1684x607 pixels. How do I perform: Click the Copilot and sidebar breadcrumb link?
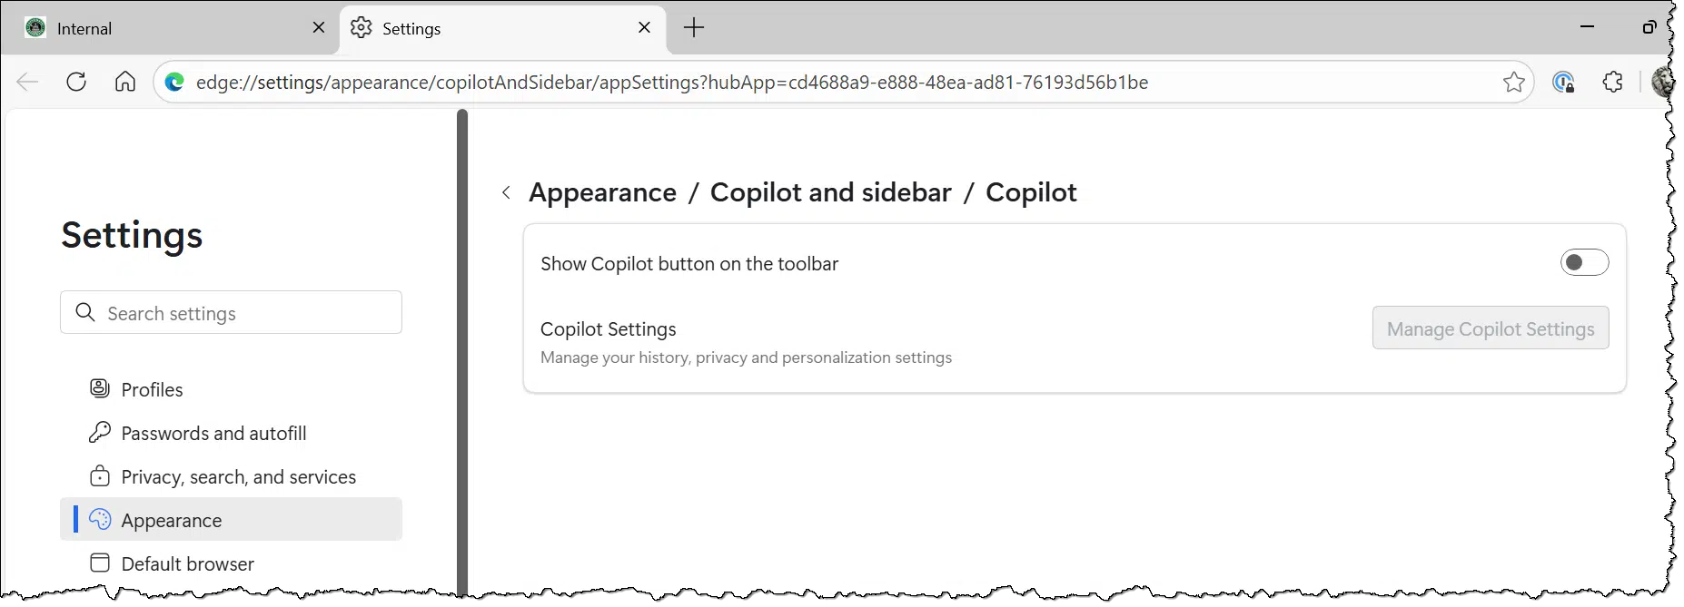830,192
